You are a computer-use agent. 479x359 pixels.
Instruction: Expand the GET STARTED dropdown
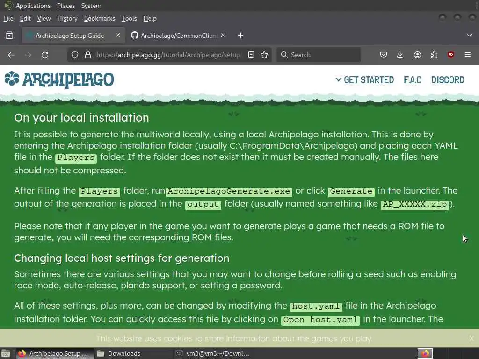365,80
